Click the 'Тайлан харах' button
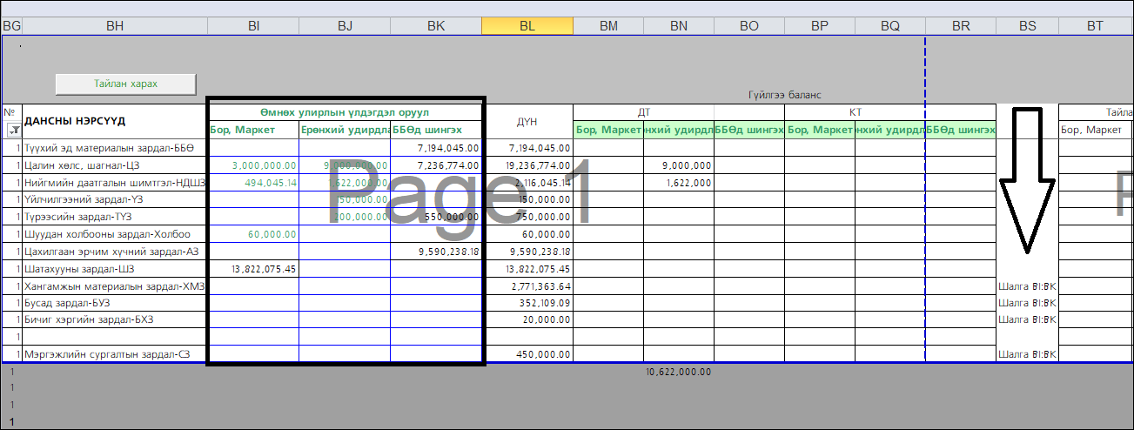Viewport: 1134px width, 430px height. (x=125, y=84)
